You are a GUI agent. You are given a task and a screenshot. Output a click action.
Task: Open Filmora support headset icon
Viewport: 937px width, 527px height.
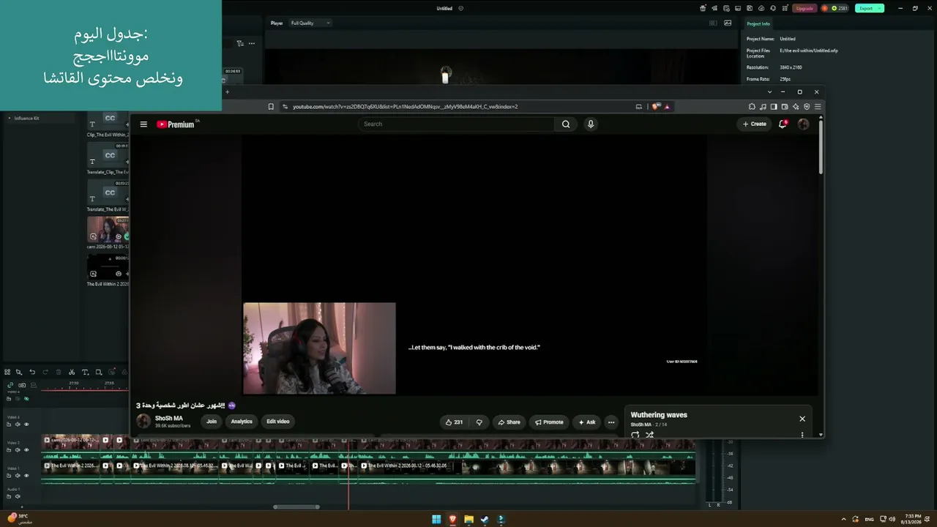click(772, 8)
